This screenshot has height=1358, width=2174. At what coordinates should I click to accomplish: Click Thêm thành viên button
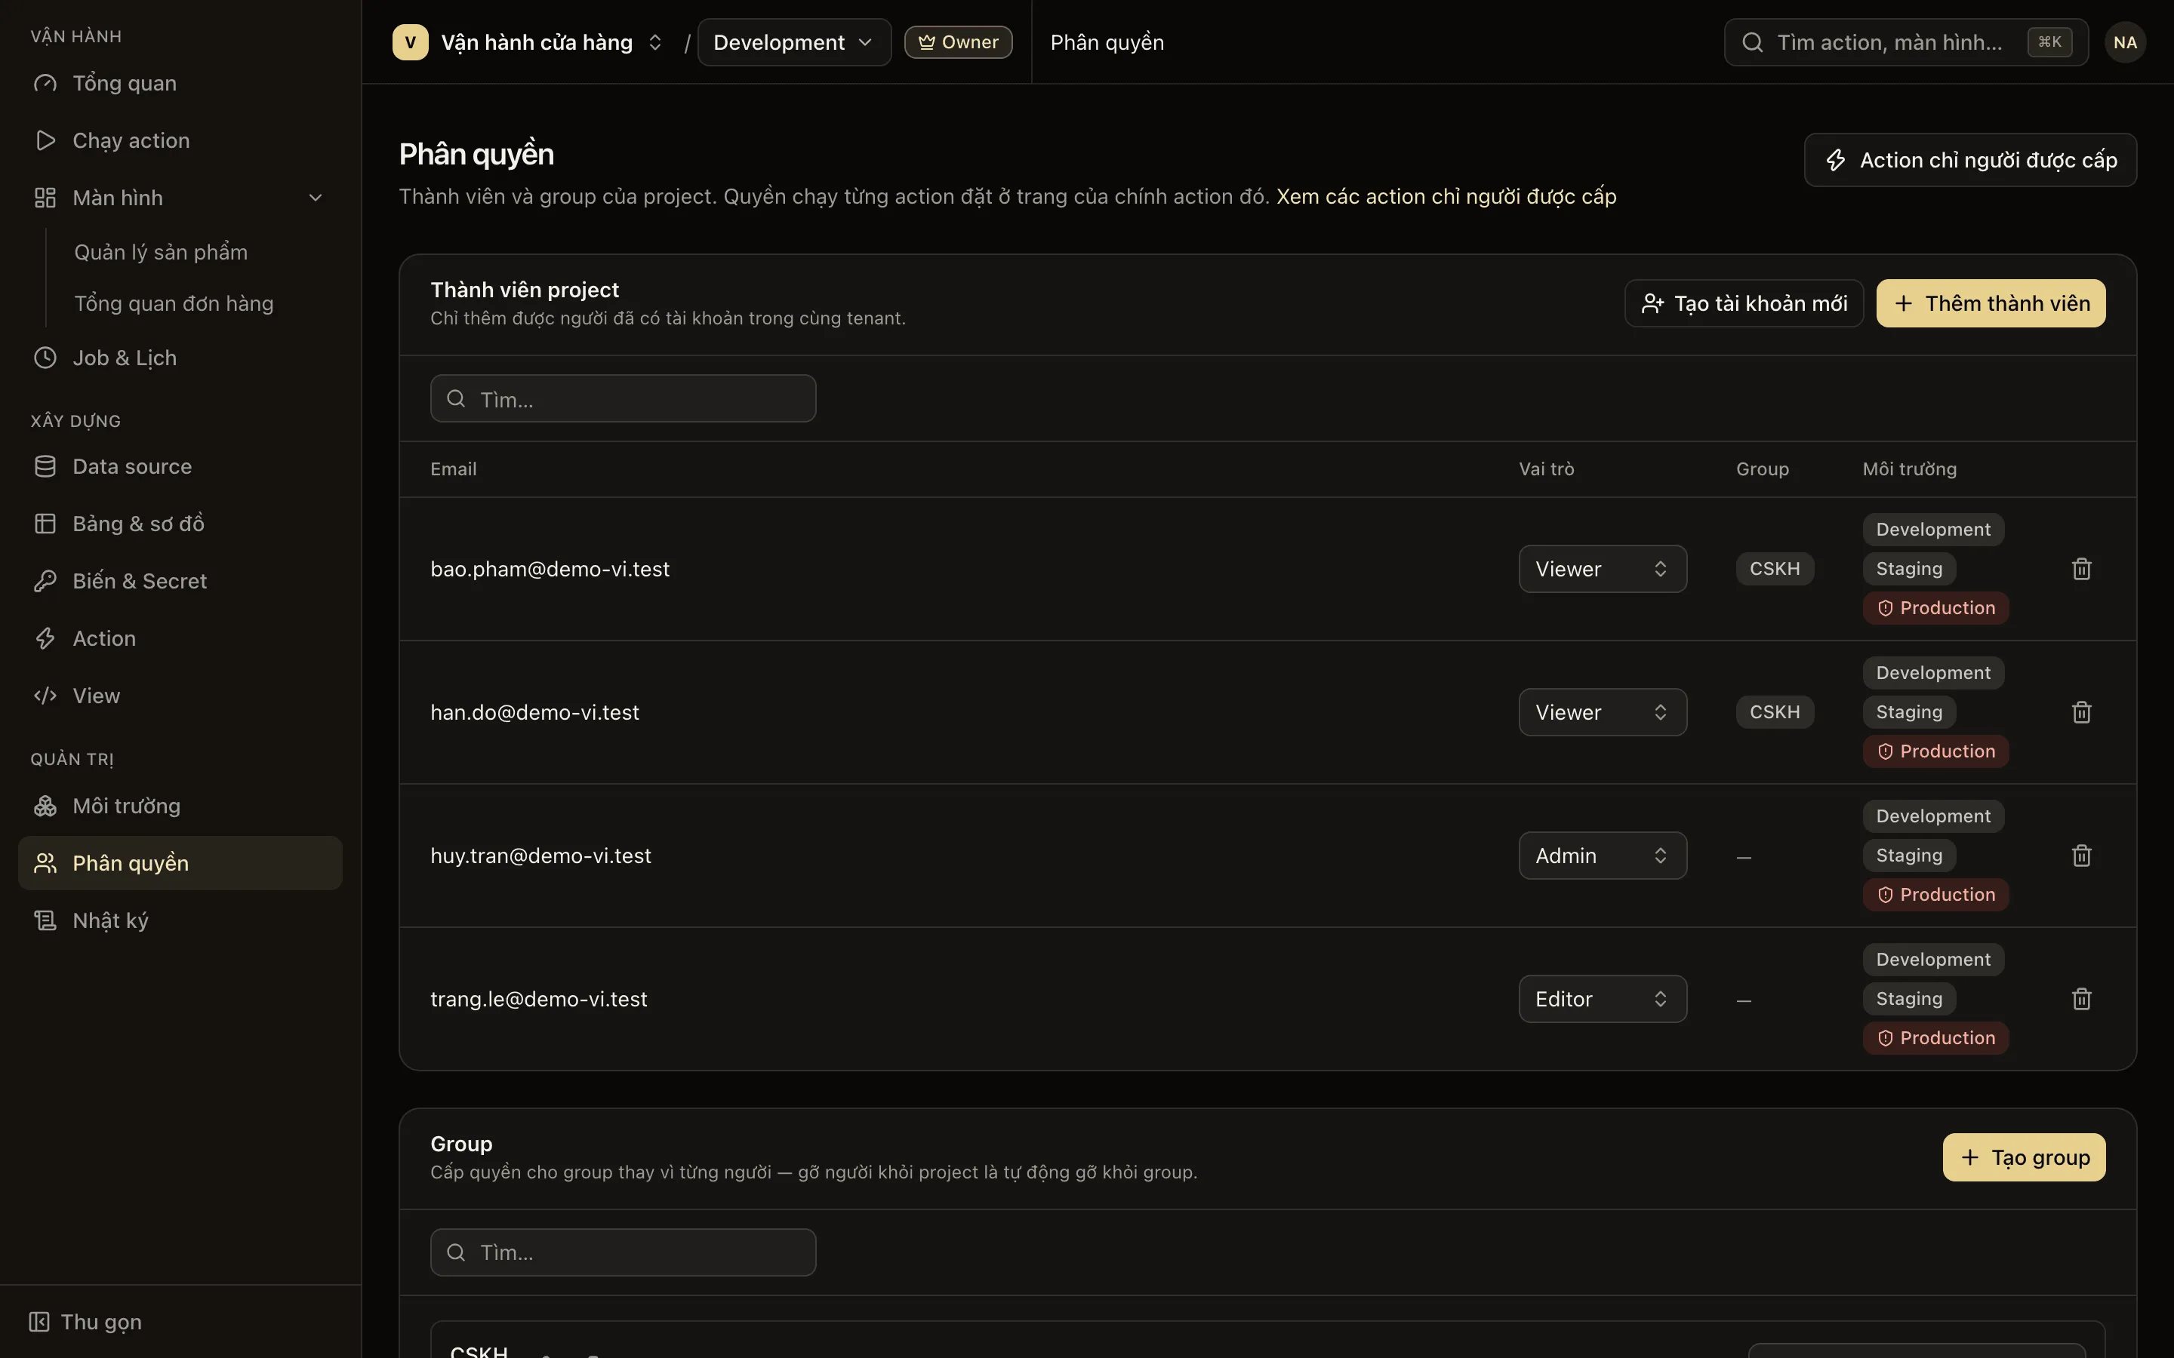click(1991, 303)
